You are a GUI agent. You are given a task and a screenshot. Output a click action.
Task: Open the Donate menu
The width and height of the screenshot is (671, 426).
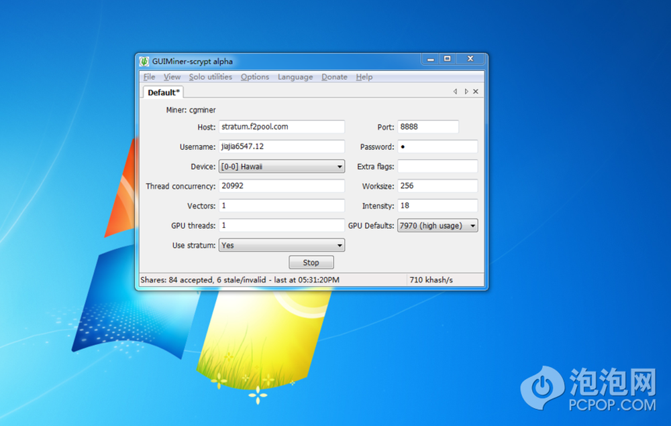pos(334,77)
